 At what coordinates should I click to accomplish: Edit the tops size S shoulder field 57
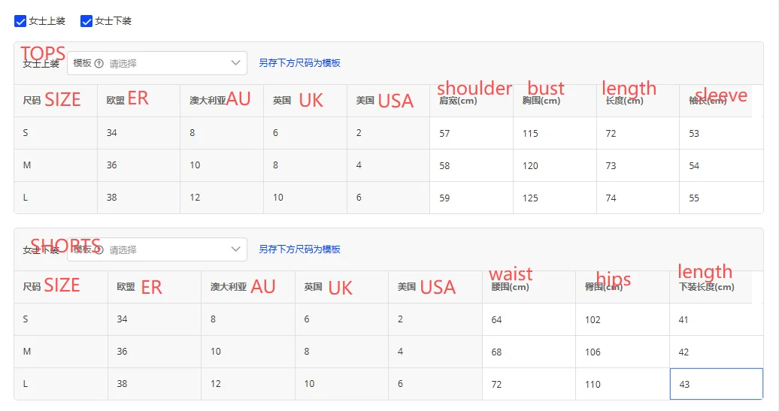[471, 134]
